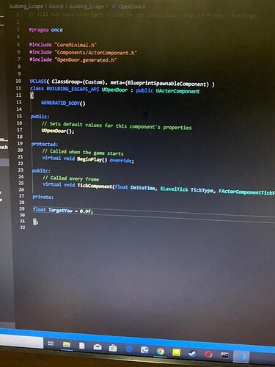
Task: Select Visual Studio Code in taskbar
Action: pos(241,357)
